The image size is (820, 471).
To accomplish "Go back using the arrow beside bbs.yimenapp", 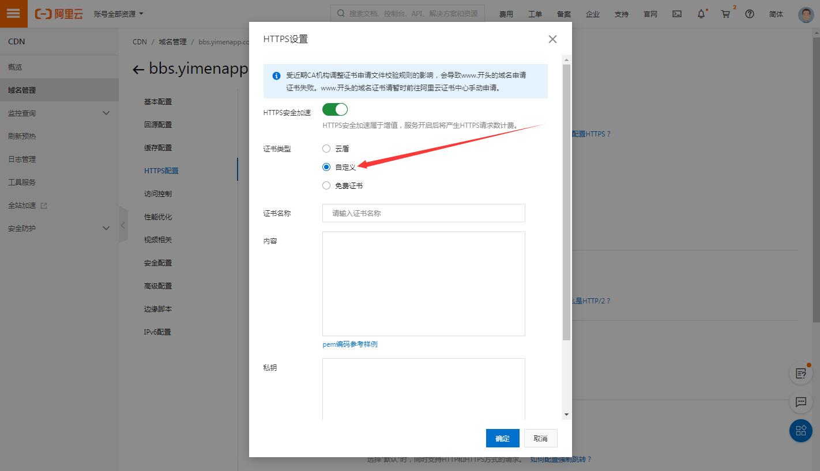I will 138,70.
